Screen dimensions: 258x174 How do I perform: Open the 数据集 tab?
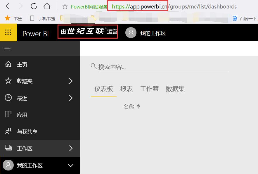tap(176, 89)
